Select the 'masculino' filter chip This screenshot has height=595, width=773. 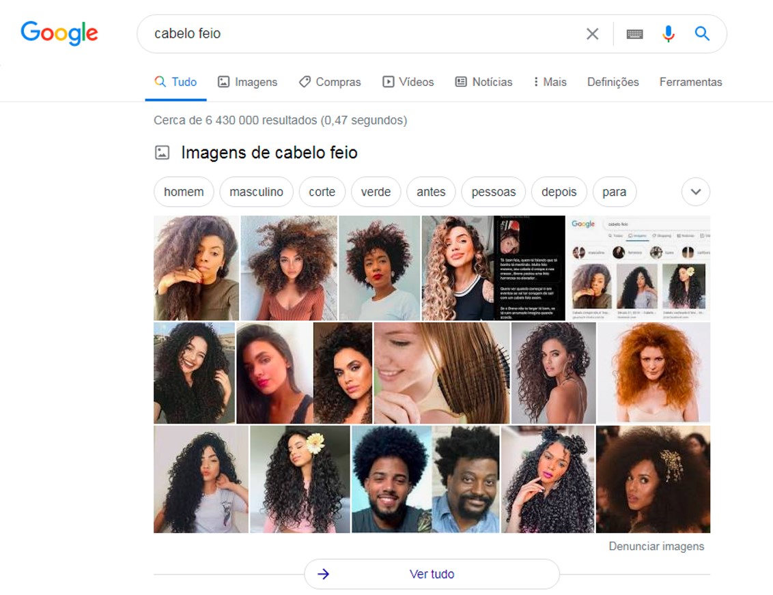pyautogui.click(x=257, y=192)
